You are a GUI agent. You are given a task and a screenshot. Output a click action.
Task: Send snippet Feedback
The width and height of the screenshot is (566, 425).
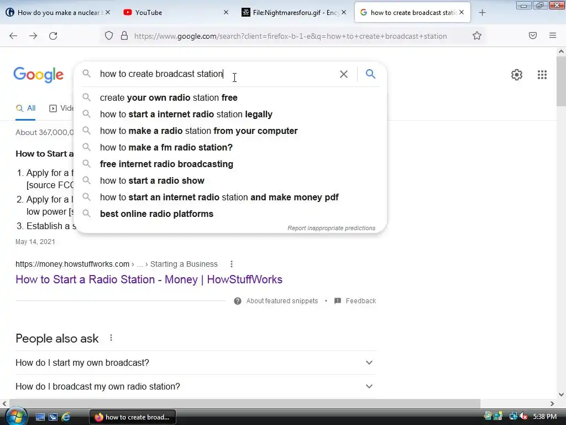pos(355,301)
